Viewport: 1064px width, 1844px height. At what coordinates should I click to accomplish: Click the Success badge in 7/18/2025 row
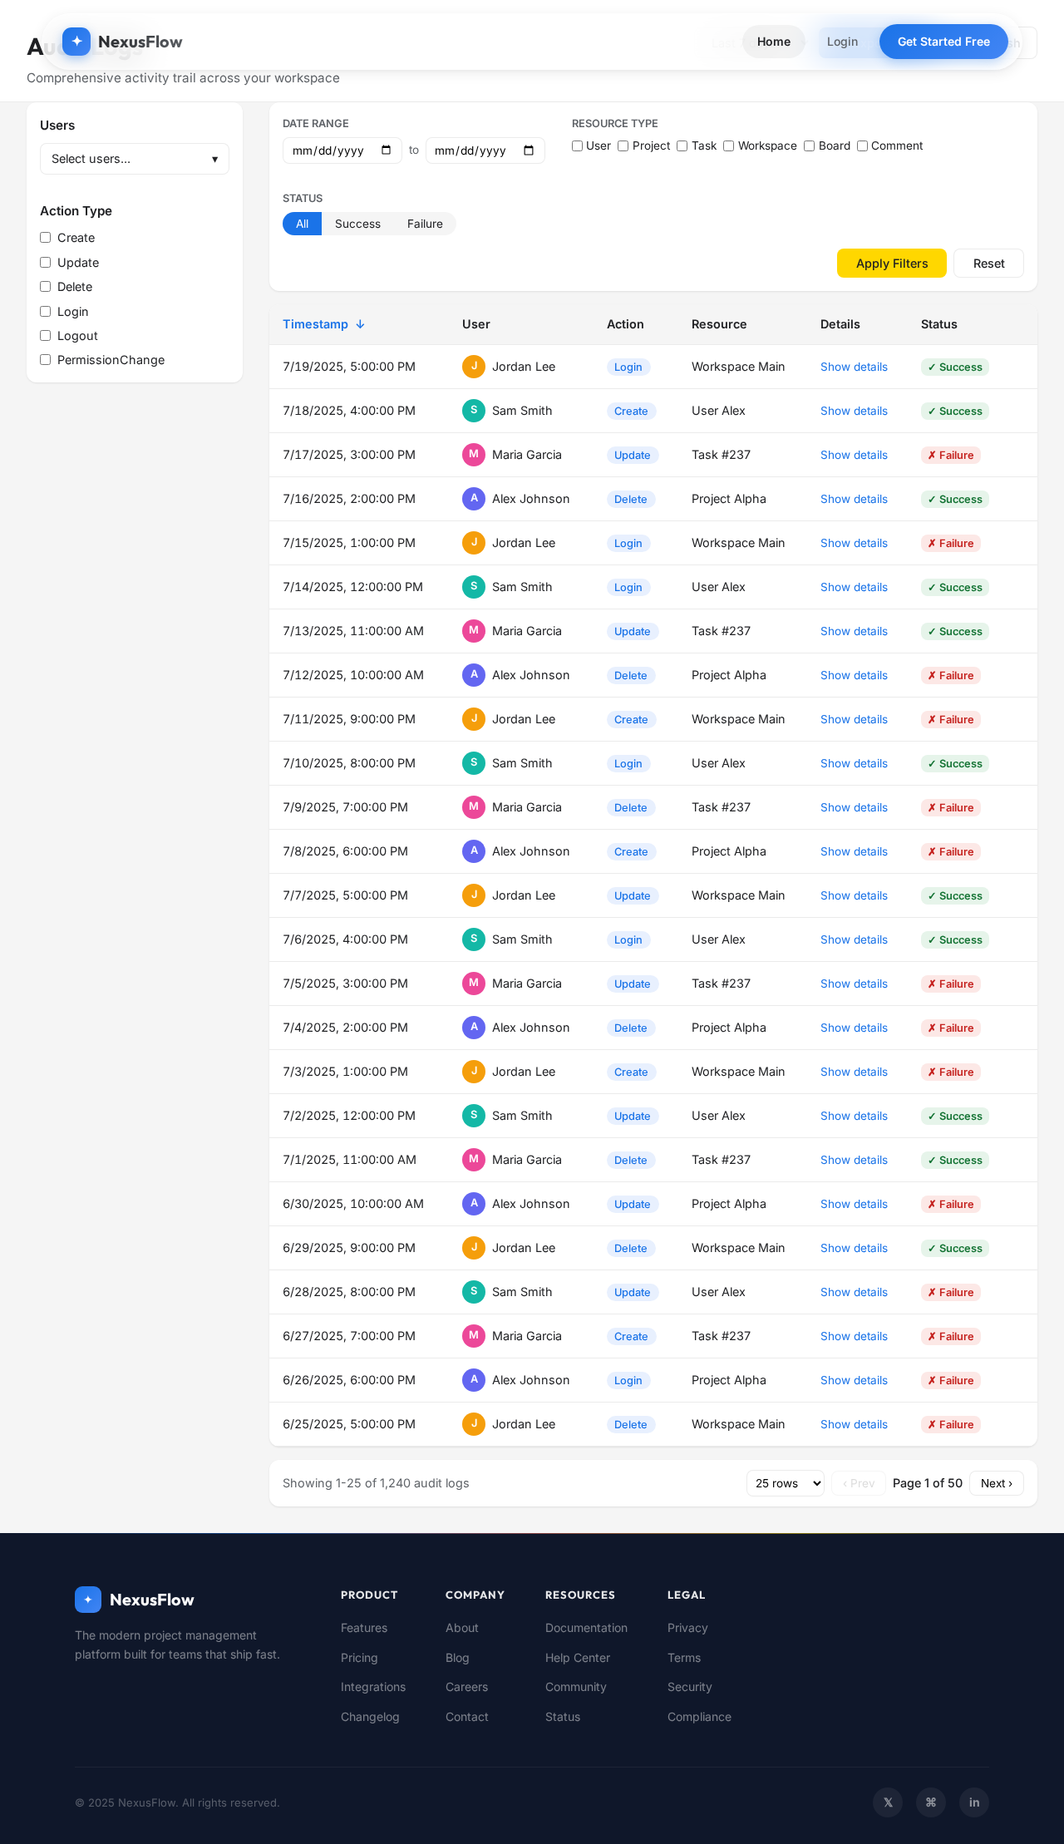point(955,411)
